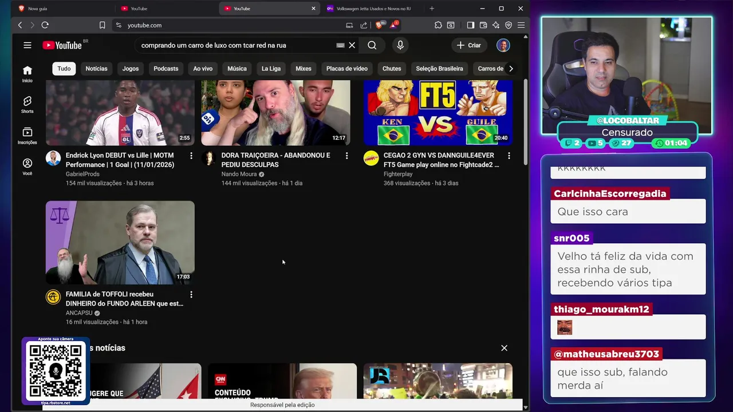This screenshot has height=412, width=733.
Task: Open the ANCAPSU channel link
Action: [79, 313]
